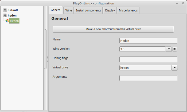Click the Wine version label

pos(61,49)
